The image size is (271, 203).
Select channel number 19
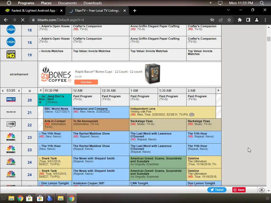point(30,55)
